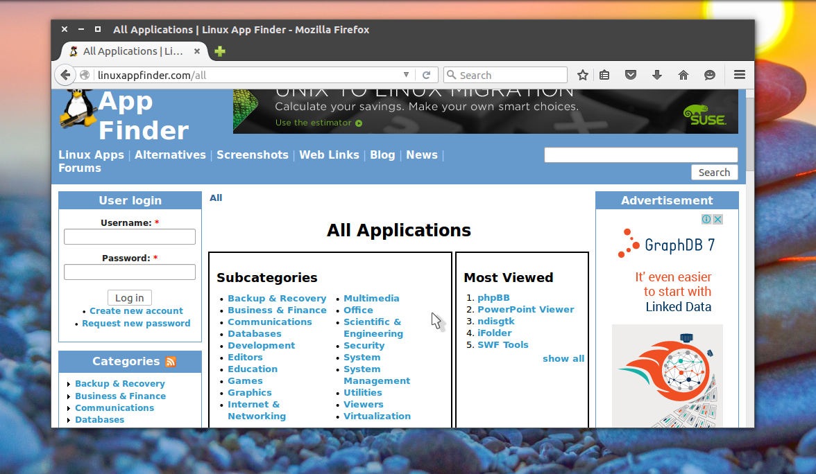The height and width of the screenshot is (474, 816).
Task: Expand Backup & Recovery category arrow
Action: (69, 384)
